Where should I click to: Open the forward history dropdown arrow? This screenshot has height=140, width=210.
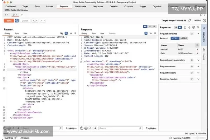tap(44, 21)
